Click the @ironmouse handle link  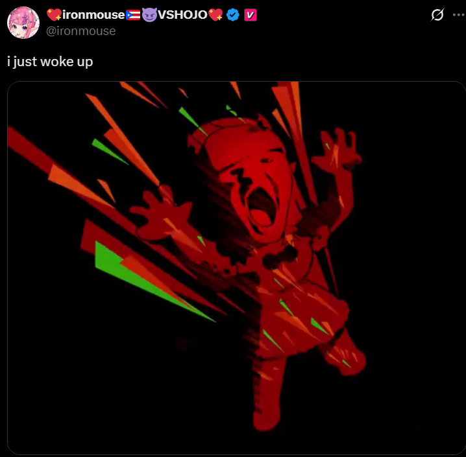[81, 31]
